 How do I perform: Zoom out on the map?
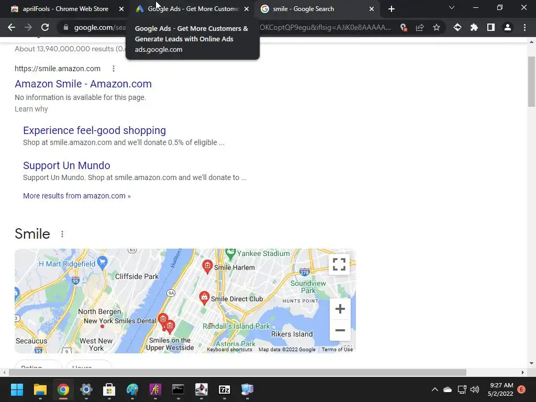click(340, 330)
